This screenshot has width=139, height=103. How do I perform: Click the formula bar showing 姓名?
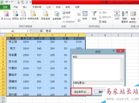(91, 31)
